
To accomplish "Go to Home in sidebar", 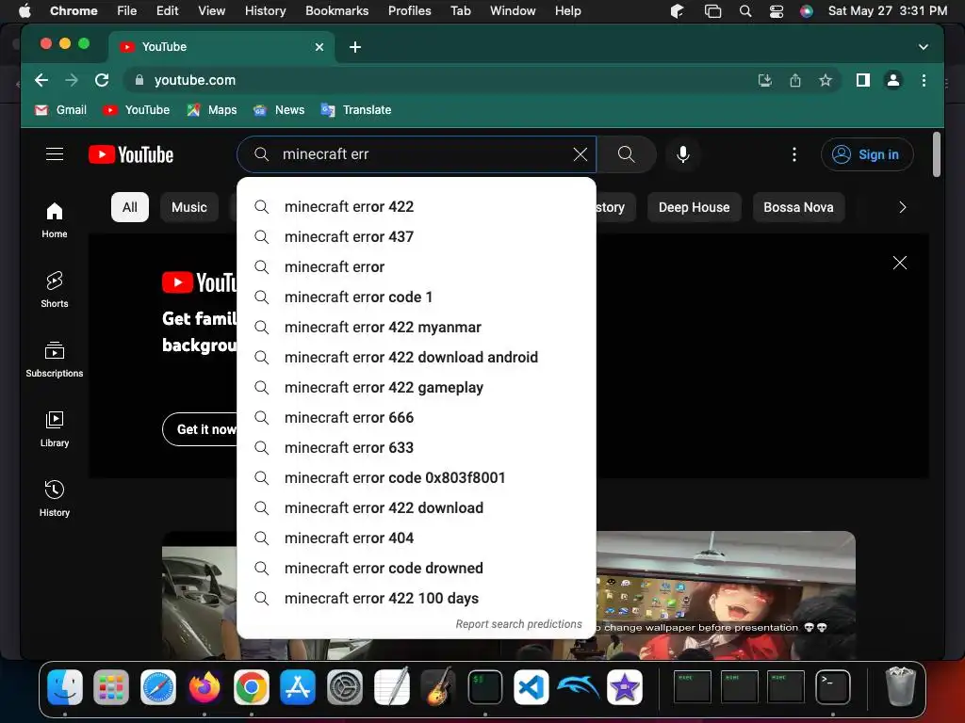I will (x=54, y=220).
